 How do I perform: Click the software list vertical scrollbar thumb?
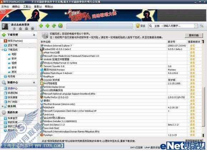tap(203, 107)
